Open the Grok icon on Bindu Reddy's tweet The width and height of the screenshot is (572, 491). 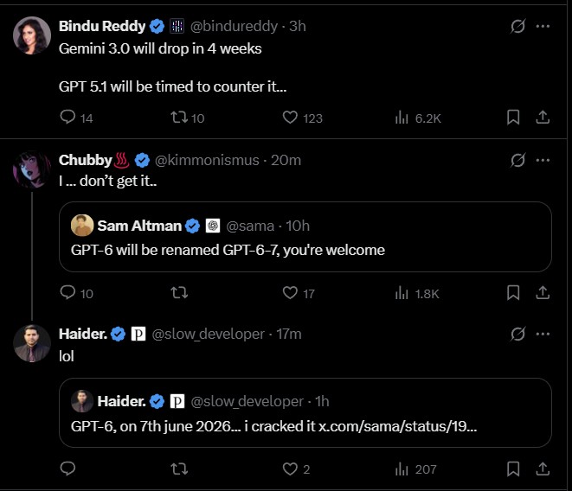(x=517, y=26)
